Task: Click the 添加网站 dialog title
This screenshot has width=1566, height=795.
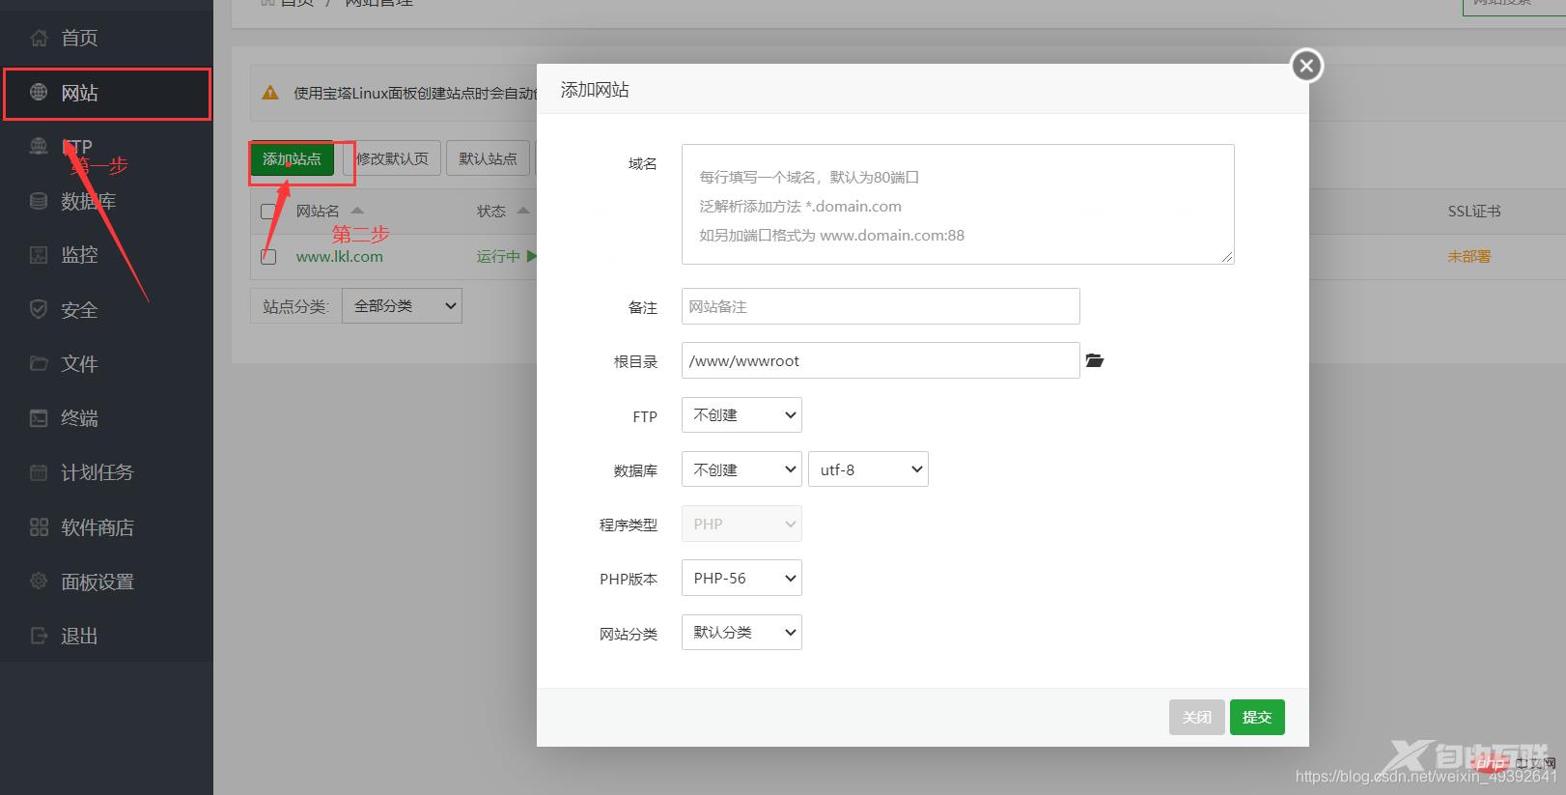Action: point(595,90)
